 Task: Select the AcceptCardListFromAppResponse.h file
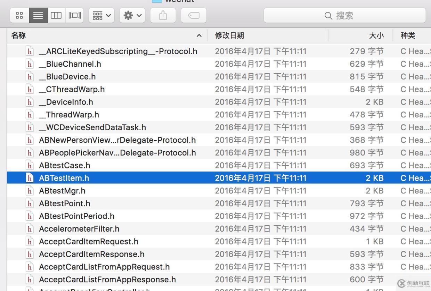point(107,279)
